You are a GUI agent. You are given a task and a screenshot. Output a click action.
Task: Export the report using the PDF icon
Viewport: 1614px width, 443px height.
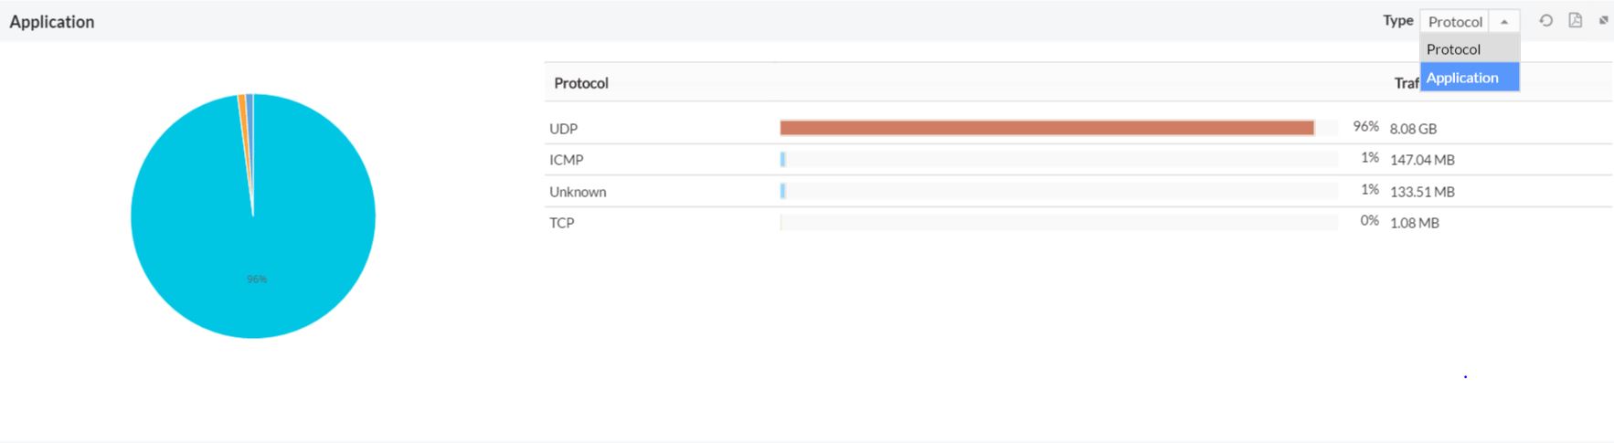(1575, 20)
